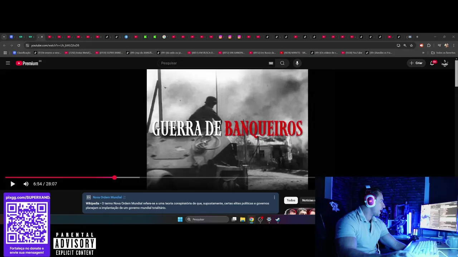This screenshot has width=458, height=257.
Task: Open the '(7292) Enéas Metal' bookmark
Action: 78,53
